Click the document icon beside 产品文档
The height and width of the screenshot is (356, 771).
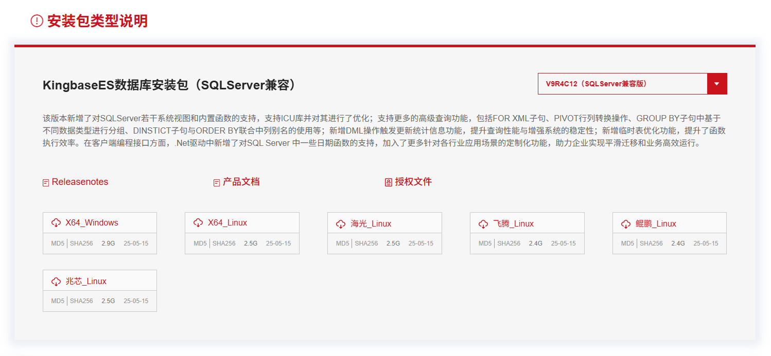[217, 183]
